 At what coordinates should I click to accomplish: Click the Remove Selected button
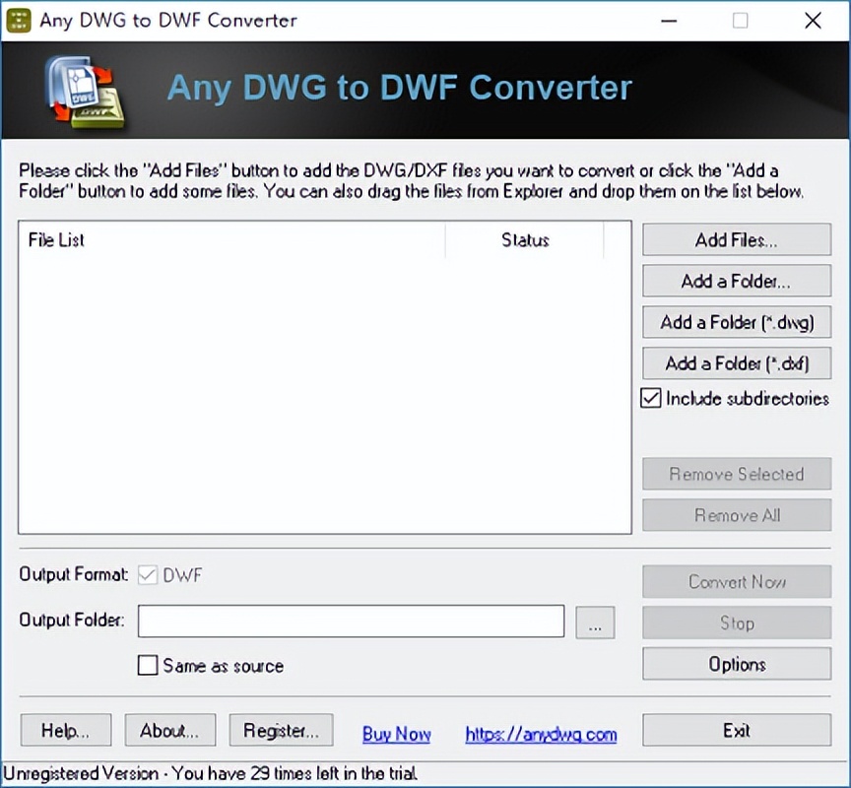[x=737, y=474]
